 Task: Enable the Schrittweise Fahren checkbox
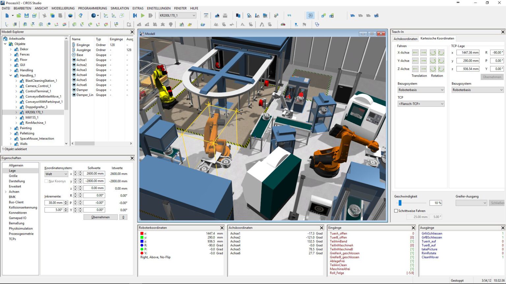[x=396, y=211]
